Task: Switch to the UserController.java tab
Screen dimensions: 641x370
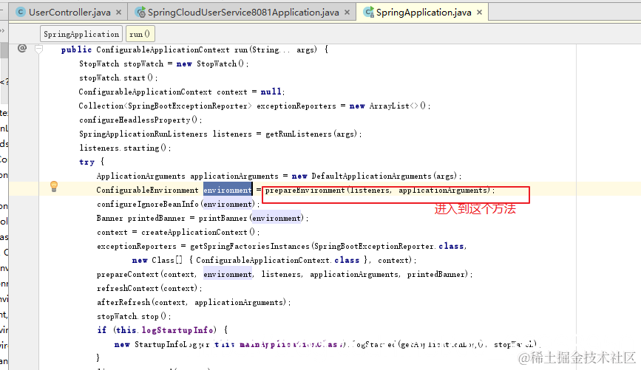Action: 68,13
